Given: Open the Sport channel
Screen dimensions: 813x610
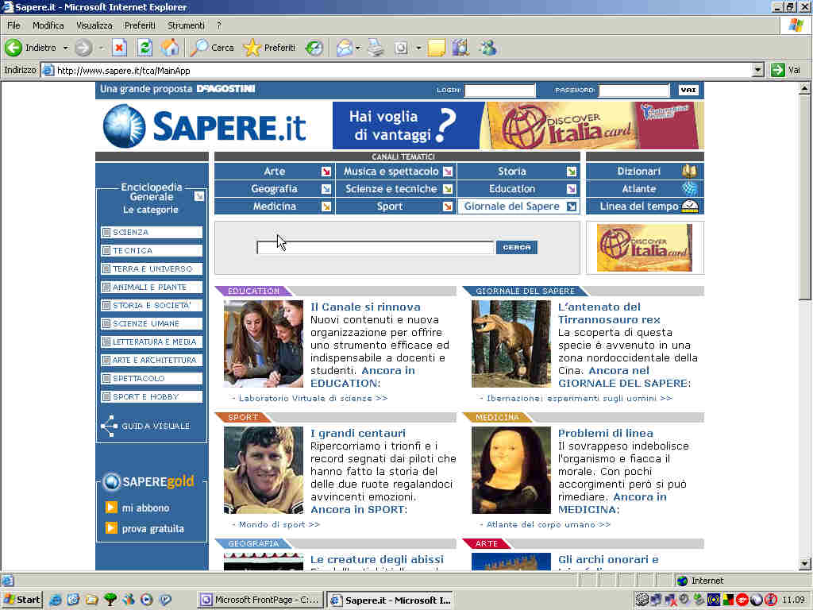Looking at the screenshot, I should tap(395, 207).
